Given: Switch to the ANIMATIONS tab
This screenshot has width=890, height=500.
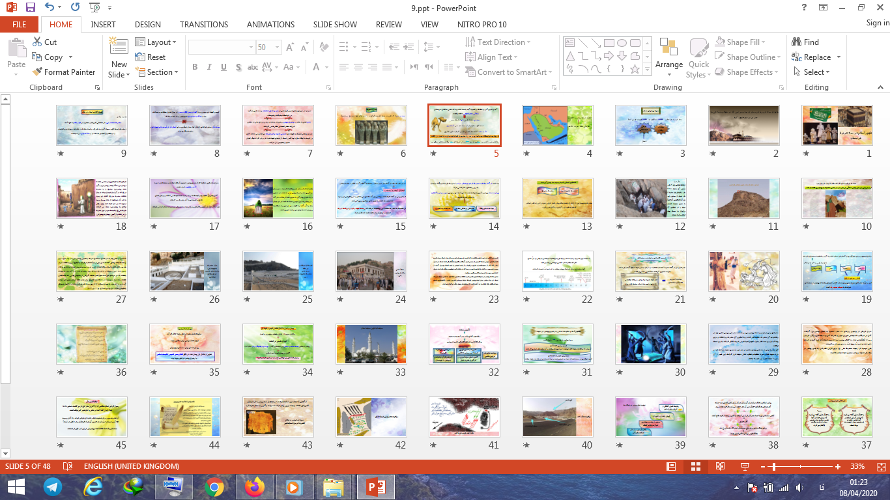Looking at the screenshot, I should 270,25.
